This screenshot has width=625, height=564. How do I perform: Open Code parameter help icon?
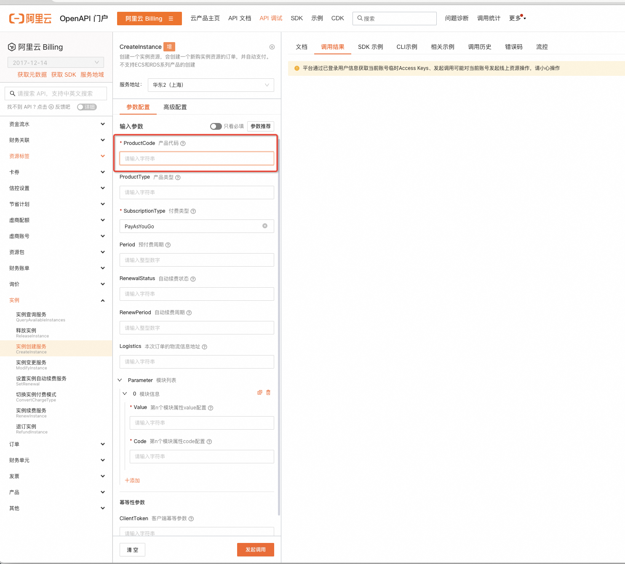pyautogui.click(x=209, y=441)
